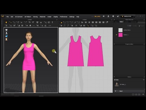Undock the 2D window with its pop-out icon
The height and width of the screenshot is (110, 146).
pos(112,20)
